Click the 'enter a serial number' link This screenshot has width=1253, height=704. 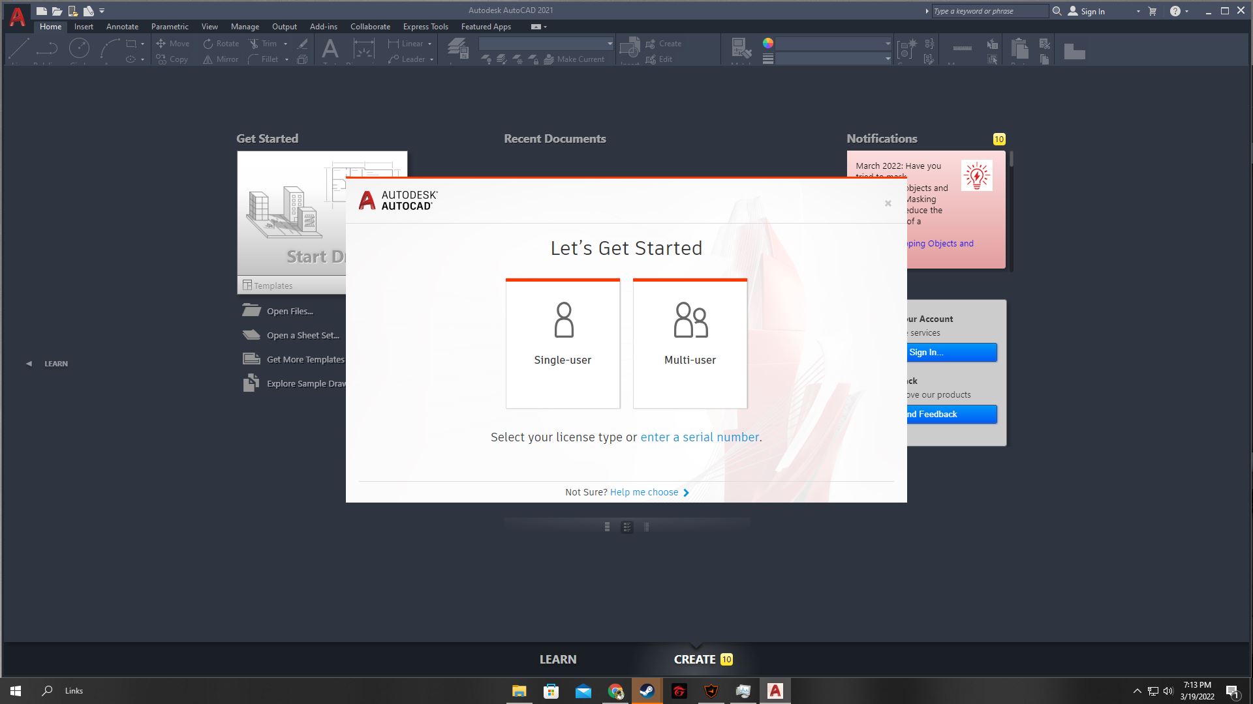tap(699, 437)
